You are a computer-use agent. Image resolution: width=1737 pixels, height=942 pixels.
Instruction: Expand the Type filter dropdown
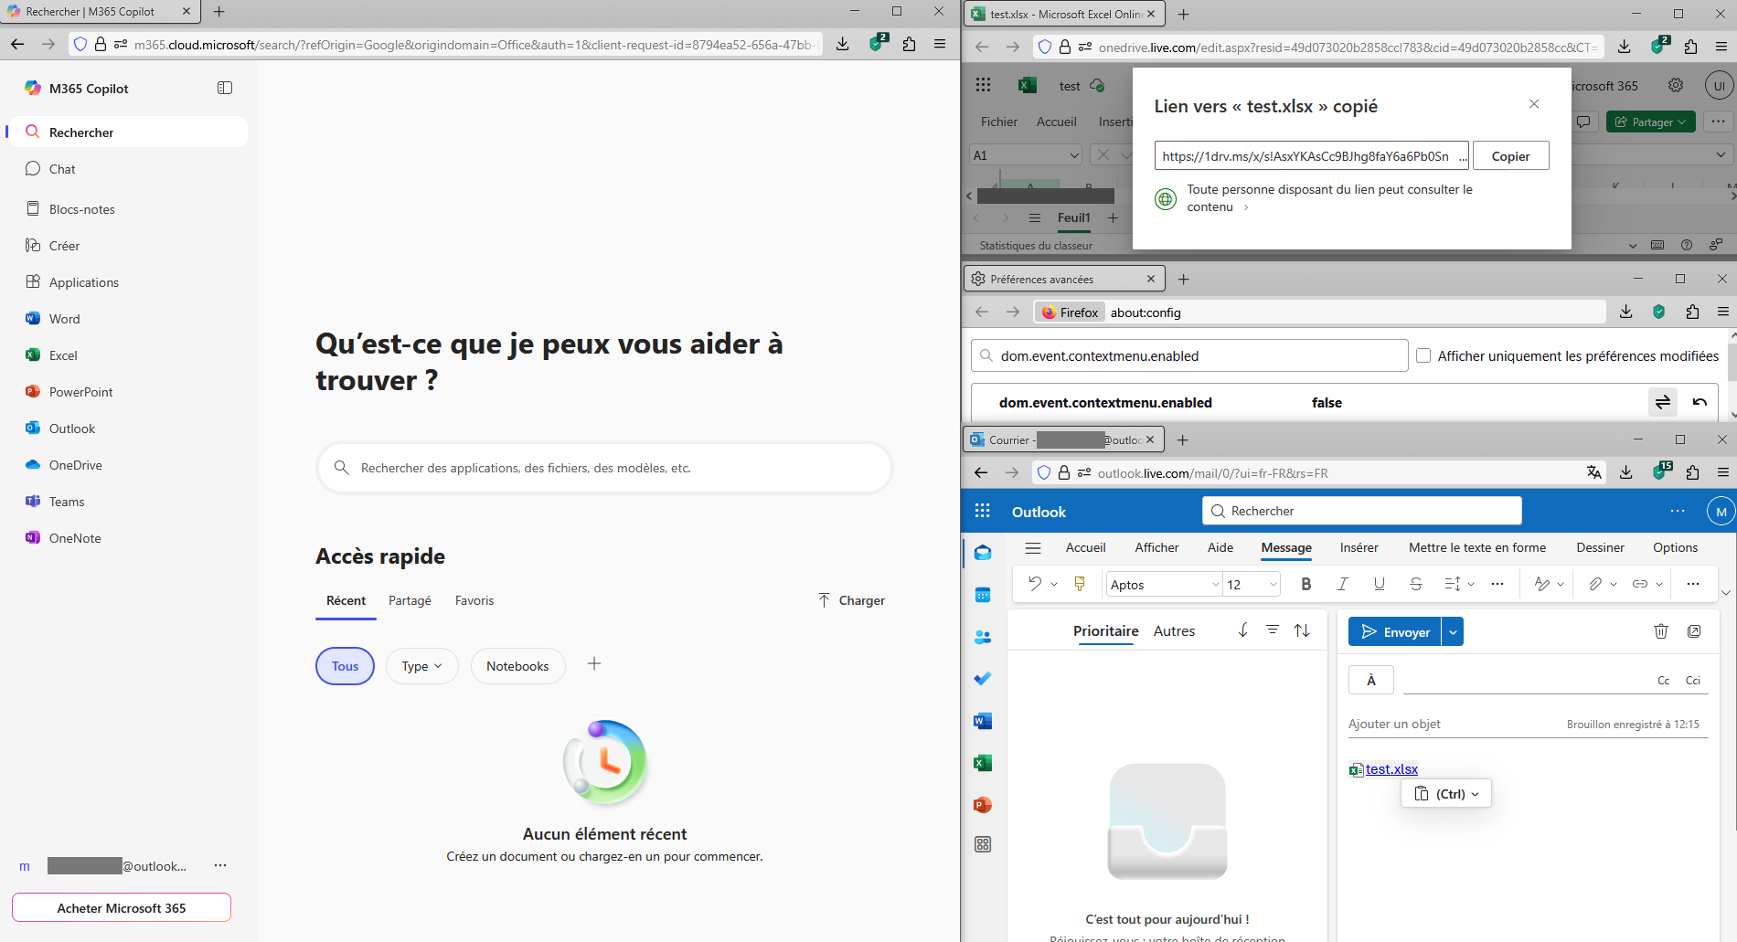pyautogui.click(x=421, y=666)
